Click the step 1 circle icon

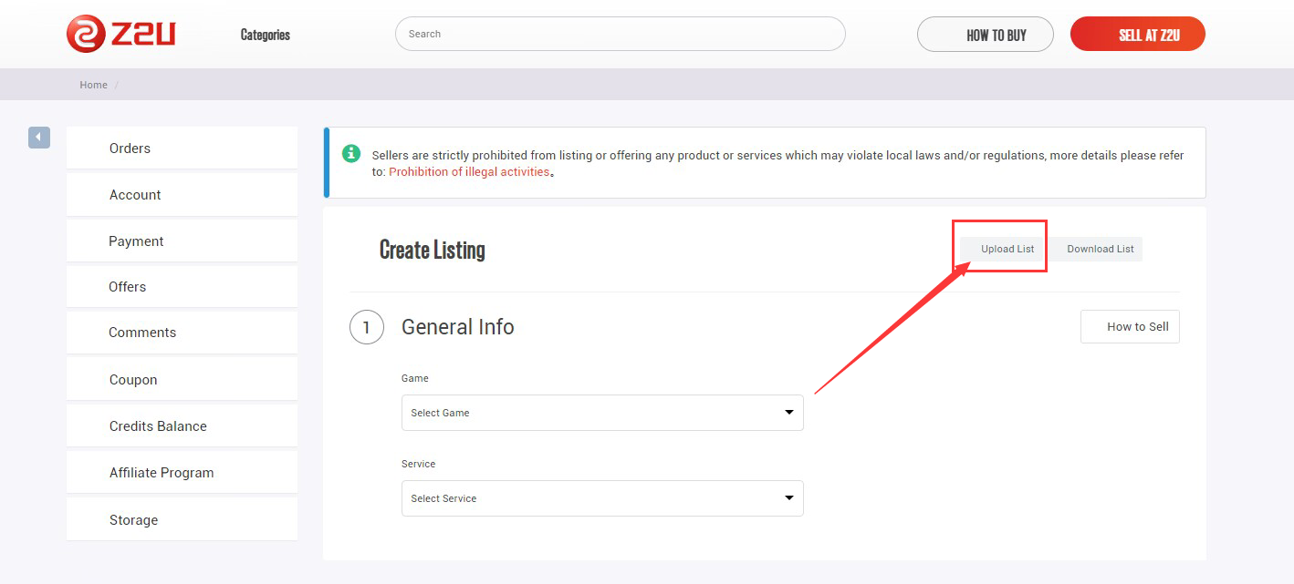pyautogui.click(x=367, y=327)
